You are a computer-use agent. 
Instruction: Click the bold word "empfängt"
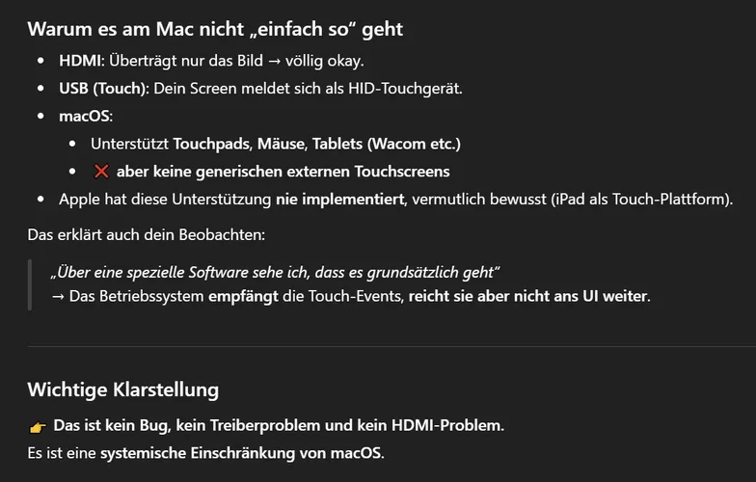tap(244, 296)
